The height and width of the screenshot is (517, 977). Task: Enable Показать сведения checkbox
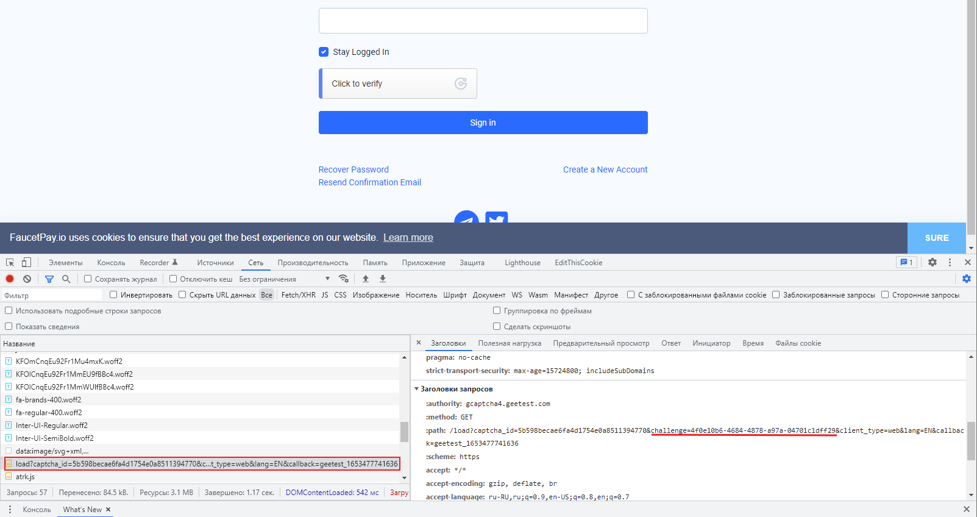pyautogui.click(x=9, y=326)
